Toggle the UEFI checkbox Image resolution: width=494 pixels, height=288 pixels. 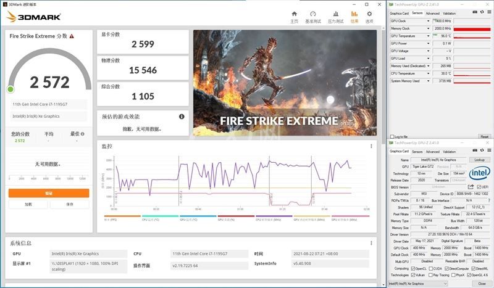pos(479,187)
